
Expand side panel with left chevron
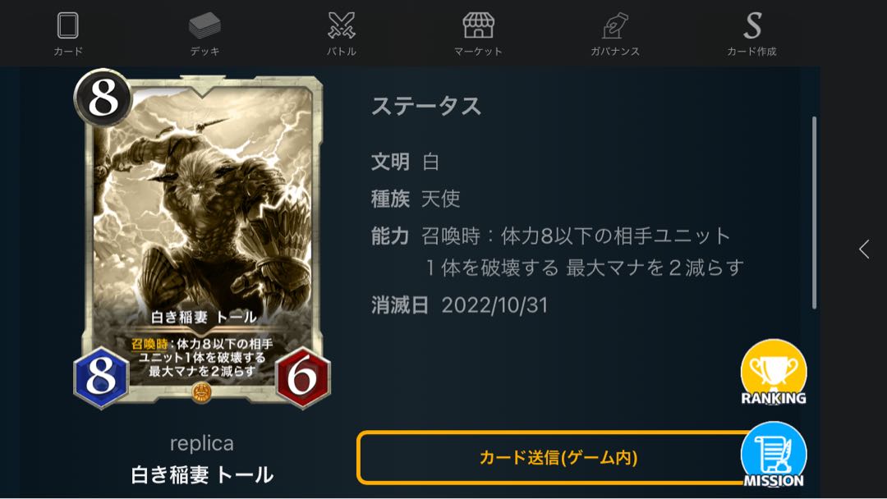pyautogui.click(x=864, y=249)
